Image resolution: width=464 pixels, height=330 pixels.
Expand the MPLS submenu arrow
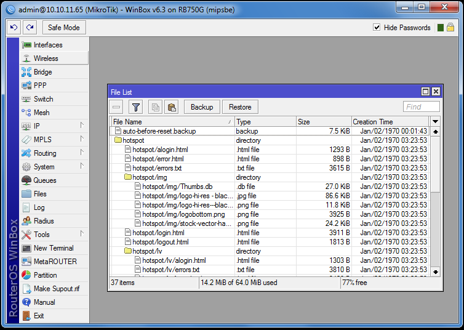82,139
